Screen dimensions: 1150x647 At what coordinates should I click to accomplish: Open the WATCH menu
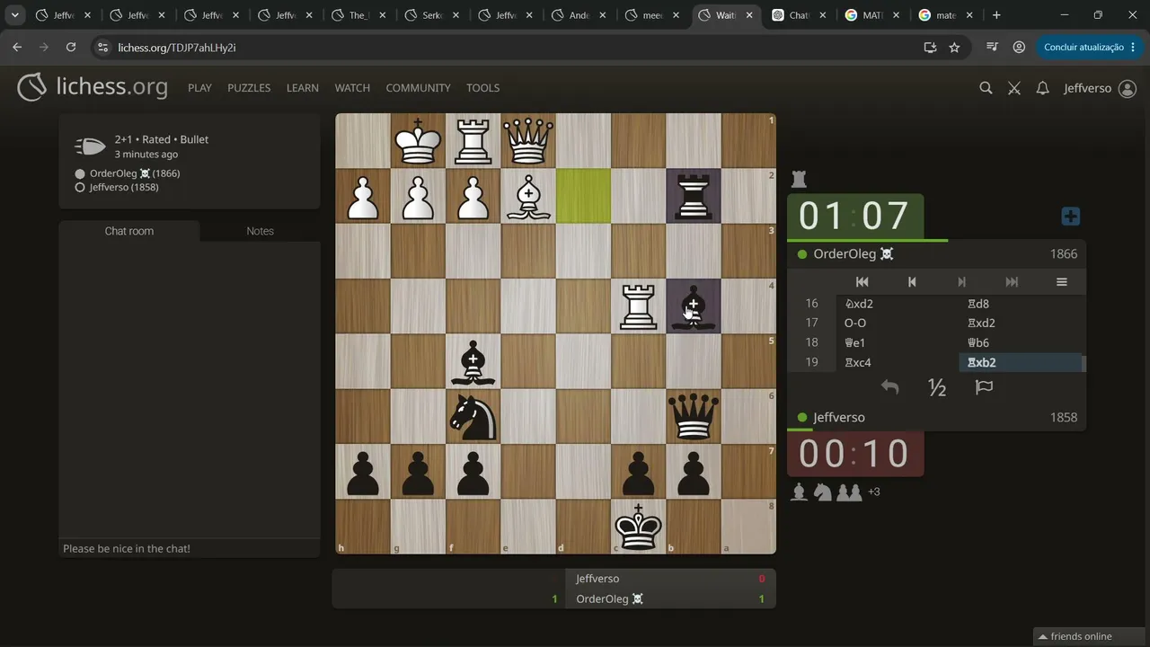coord(352,88)
